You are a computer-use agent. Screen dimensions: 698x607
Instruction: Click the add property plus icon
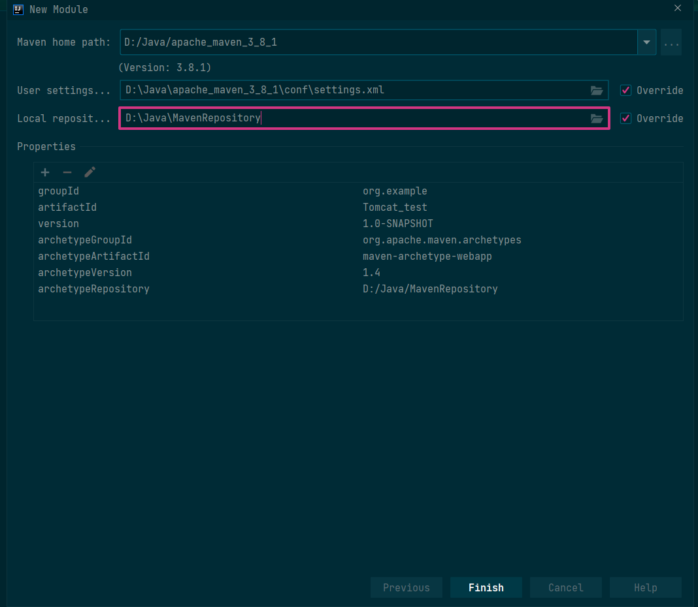[x=45, y=172]
